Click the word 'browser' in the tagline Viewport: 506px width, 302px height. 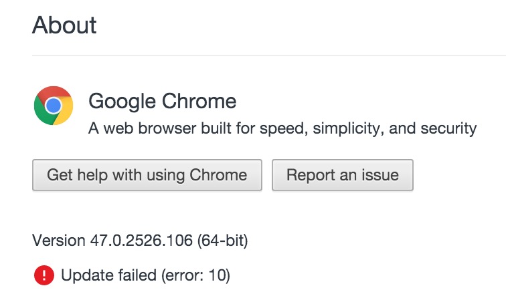(x=167, y=128)
